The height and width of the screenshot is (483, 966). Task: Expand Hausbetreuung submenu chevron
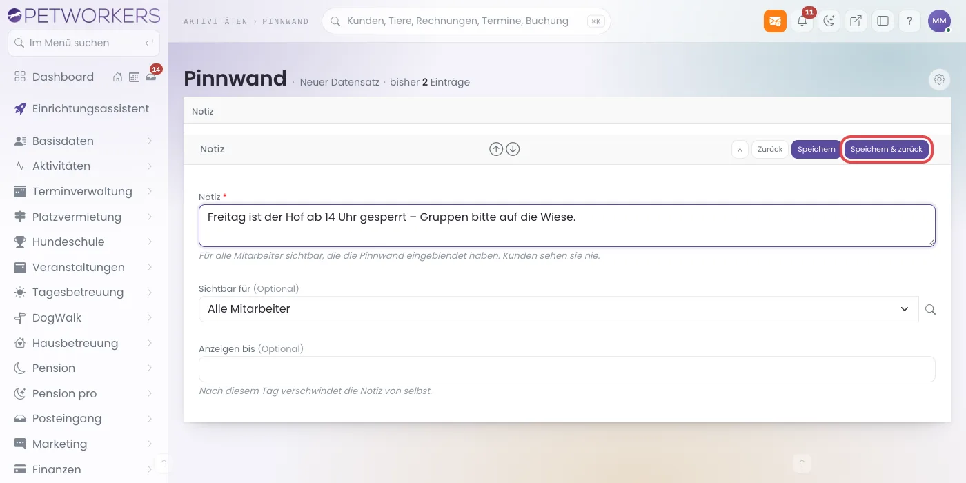tap(150, 343)
